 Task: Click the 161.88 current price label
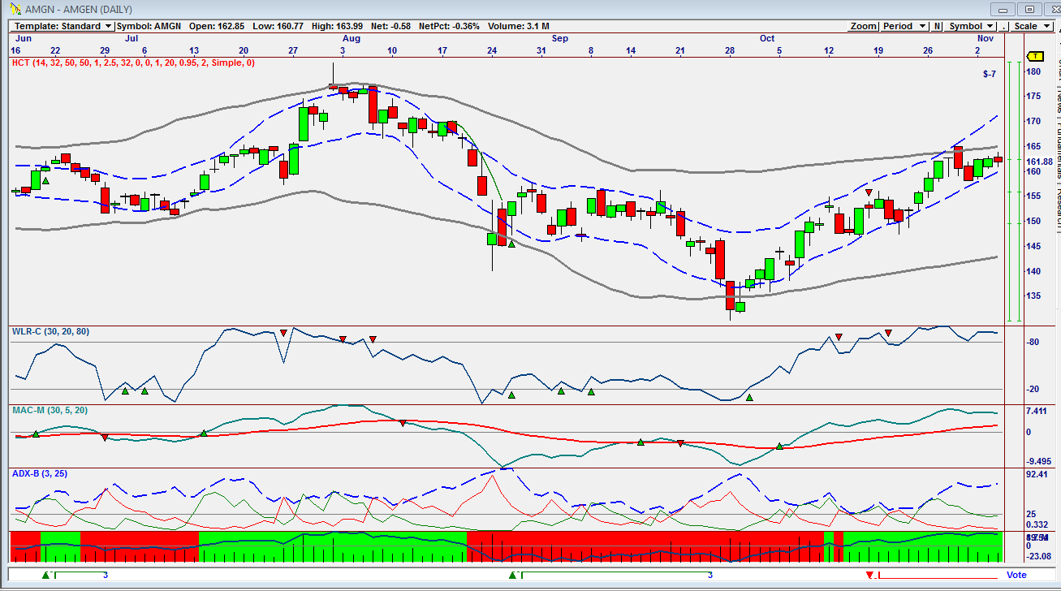(1040, 162)
